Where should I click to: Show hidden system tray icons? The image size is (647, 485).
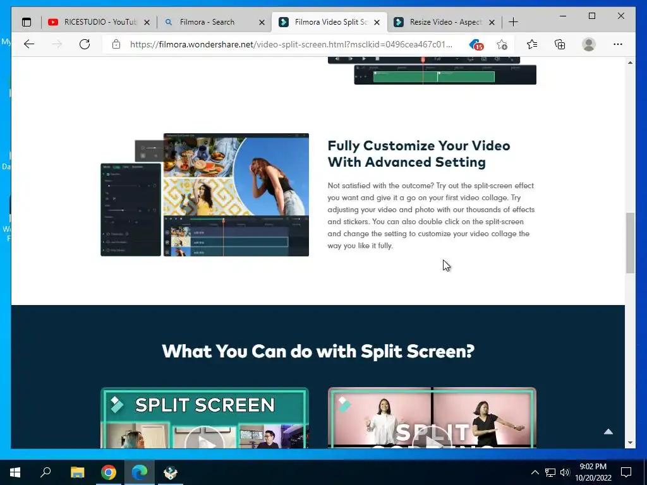[x=535, y=472]
